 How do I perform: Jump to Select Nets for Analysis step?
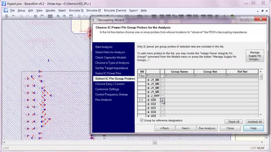coord(110,52)
